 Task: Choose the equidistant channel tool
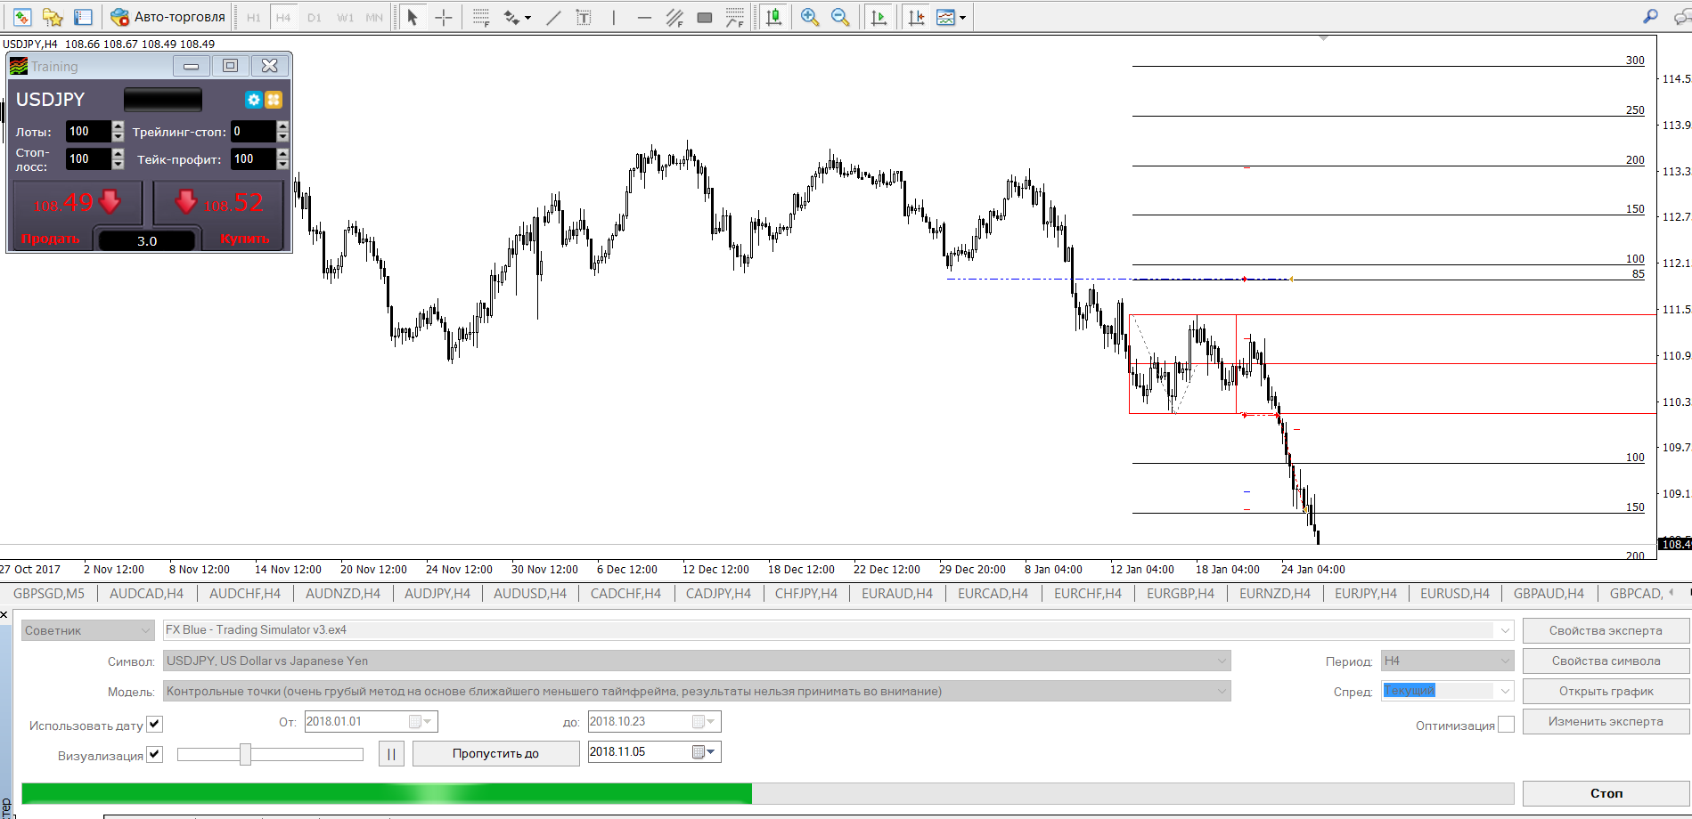[674, 17]
